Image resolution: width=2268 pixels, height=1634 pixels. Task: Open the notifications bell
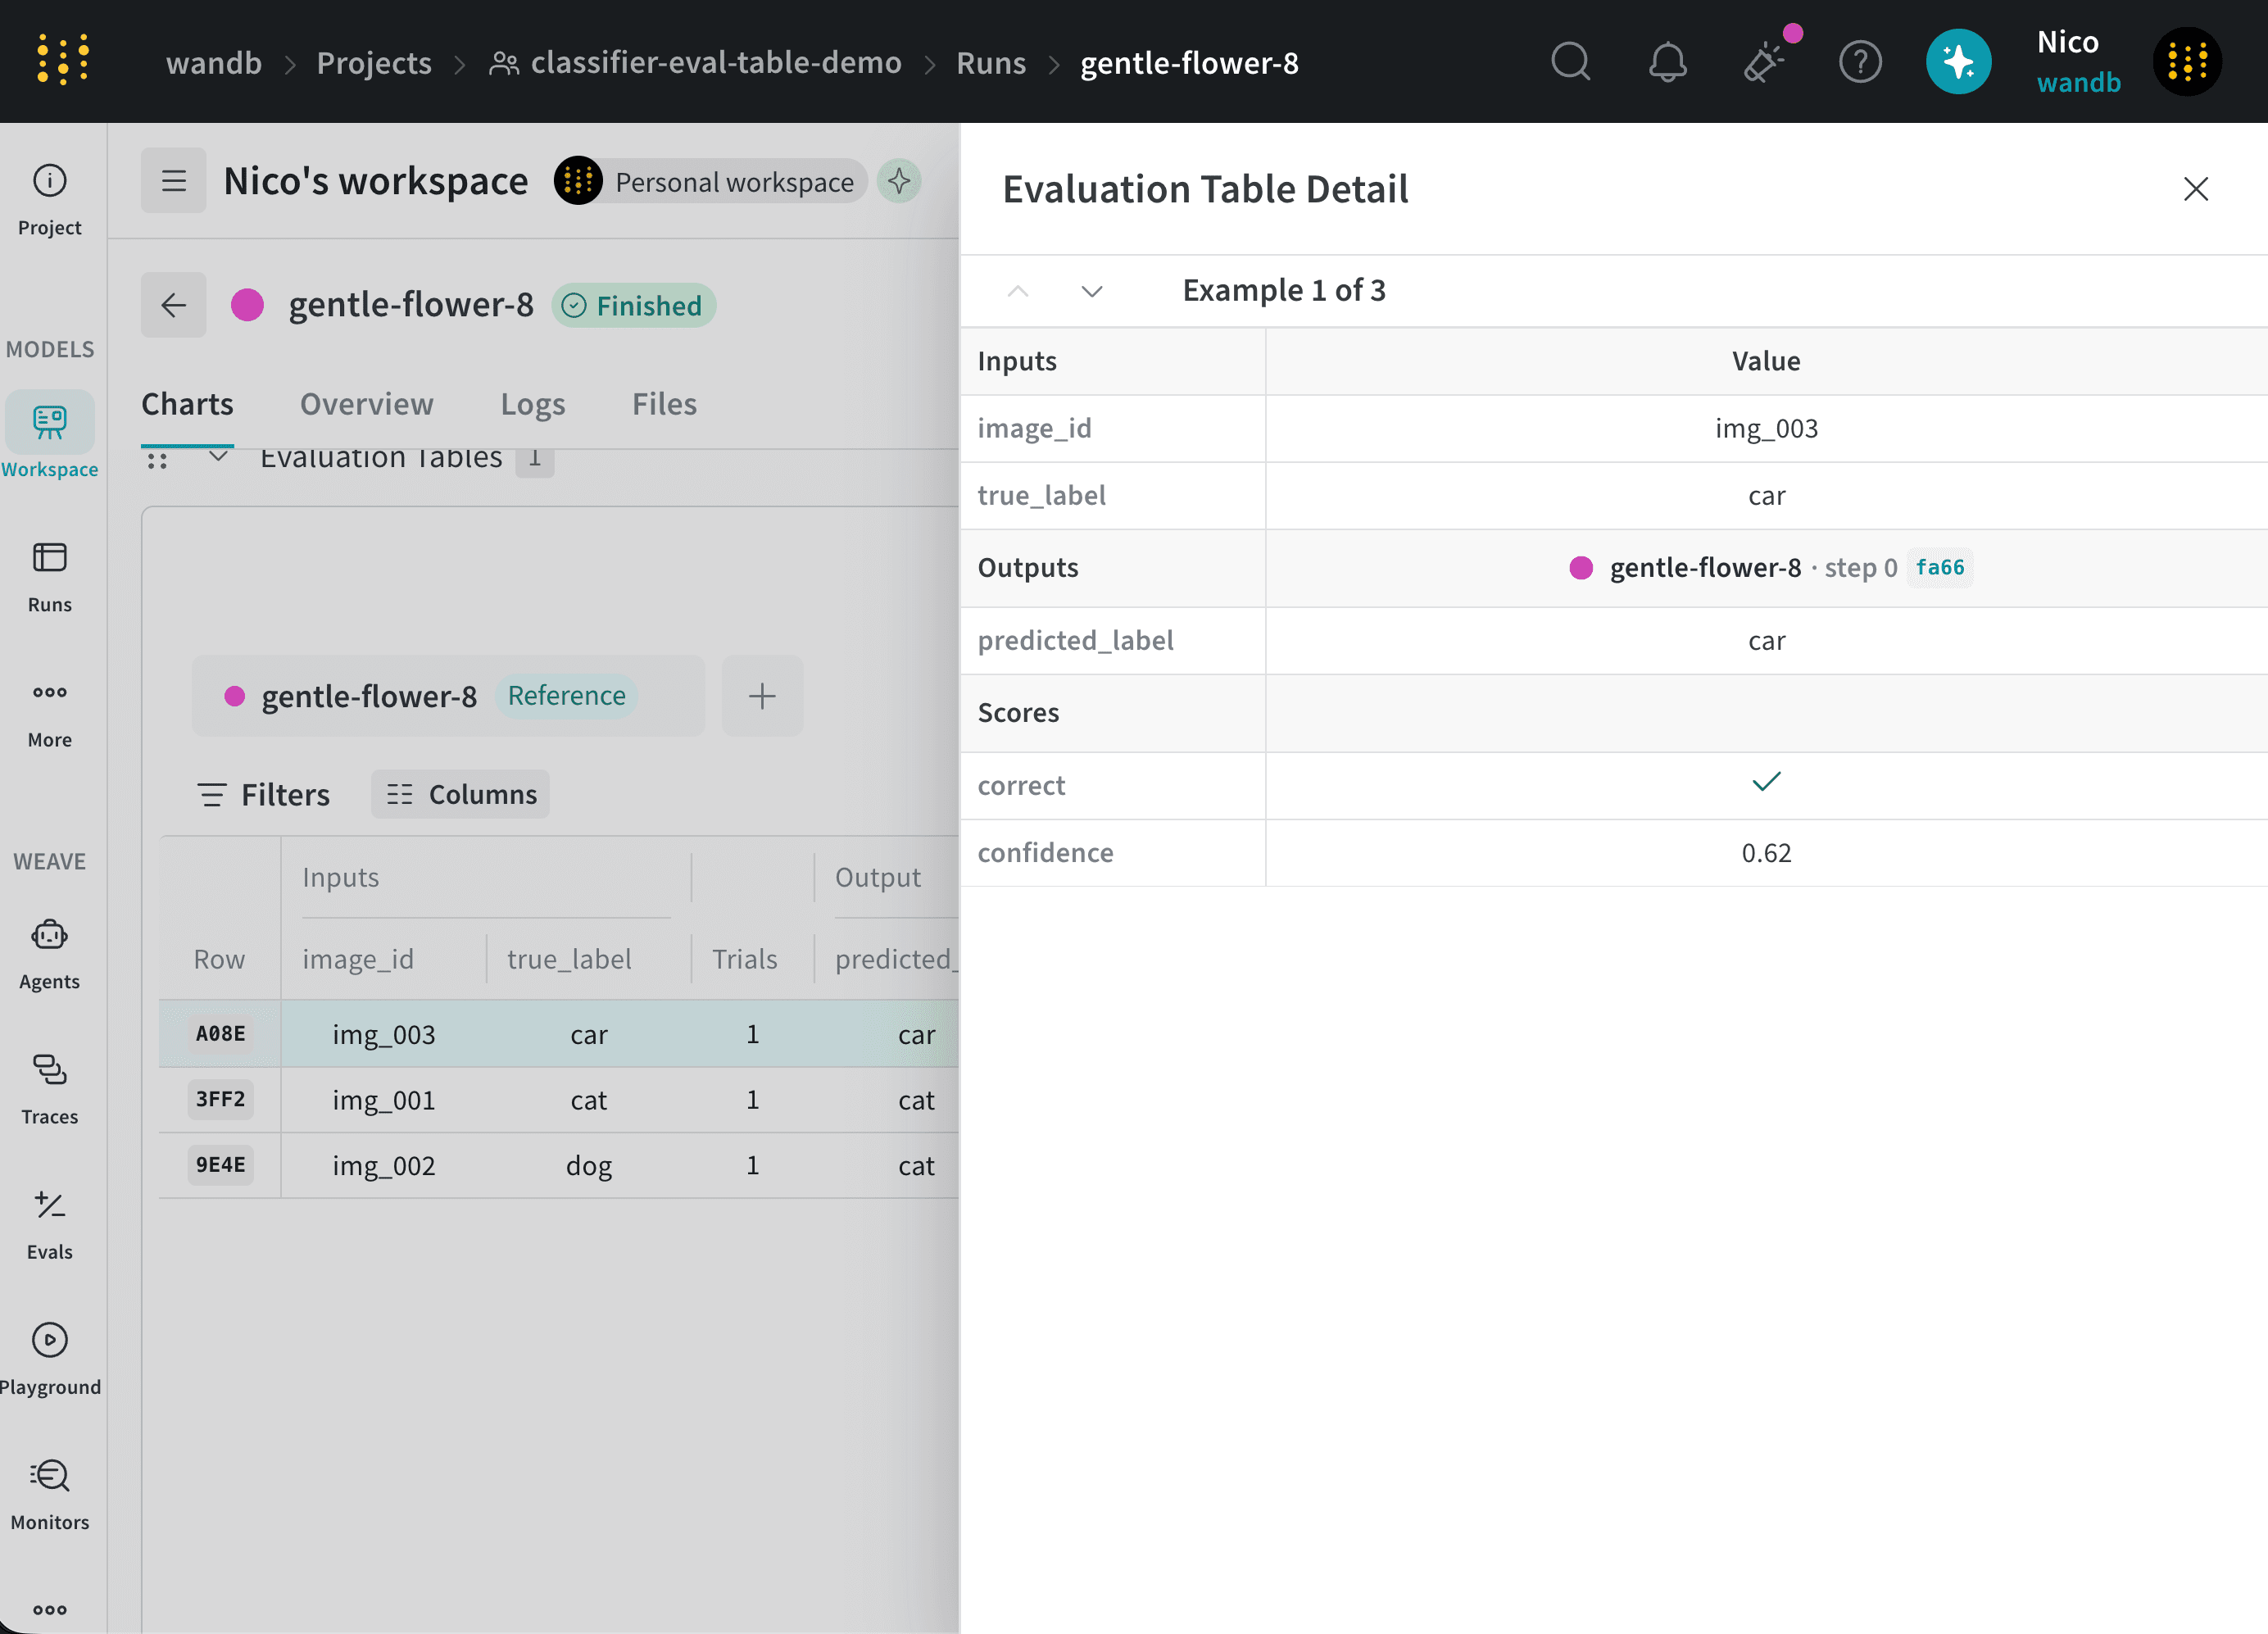coord(1667,62)
